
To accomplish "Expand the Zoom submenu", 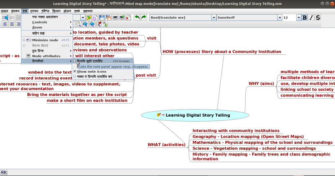I will (47, 27).
